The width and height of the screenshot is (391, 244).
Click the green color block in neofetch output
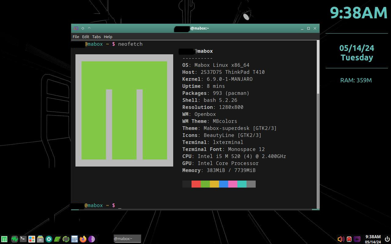(205, 184)
